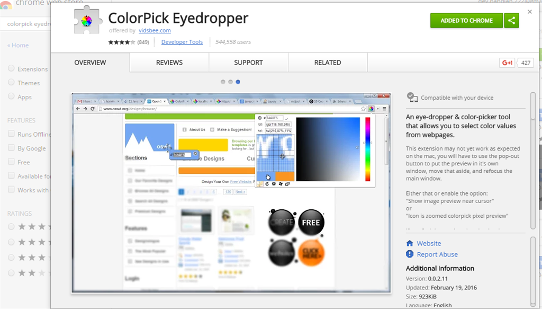
Task: Enable the Available for checkbox
Action: point(11,175)
